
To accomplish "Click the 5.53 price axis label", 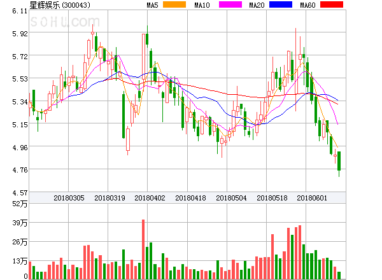I will (x=20, y=79).
